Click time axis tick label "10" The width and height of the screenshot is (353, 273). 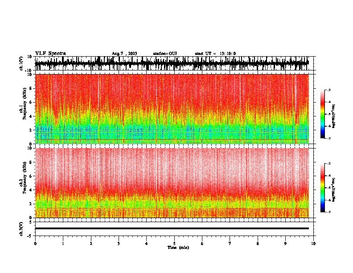coord(313,244)
